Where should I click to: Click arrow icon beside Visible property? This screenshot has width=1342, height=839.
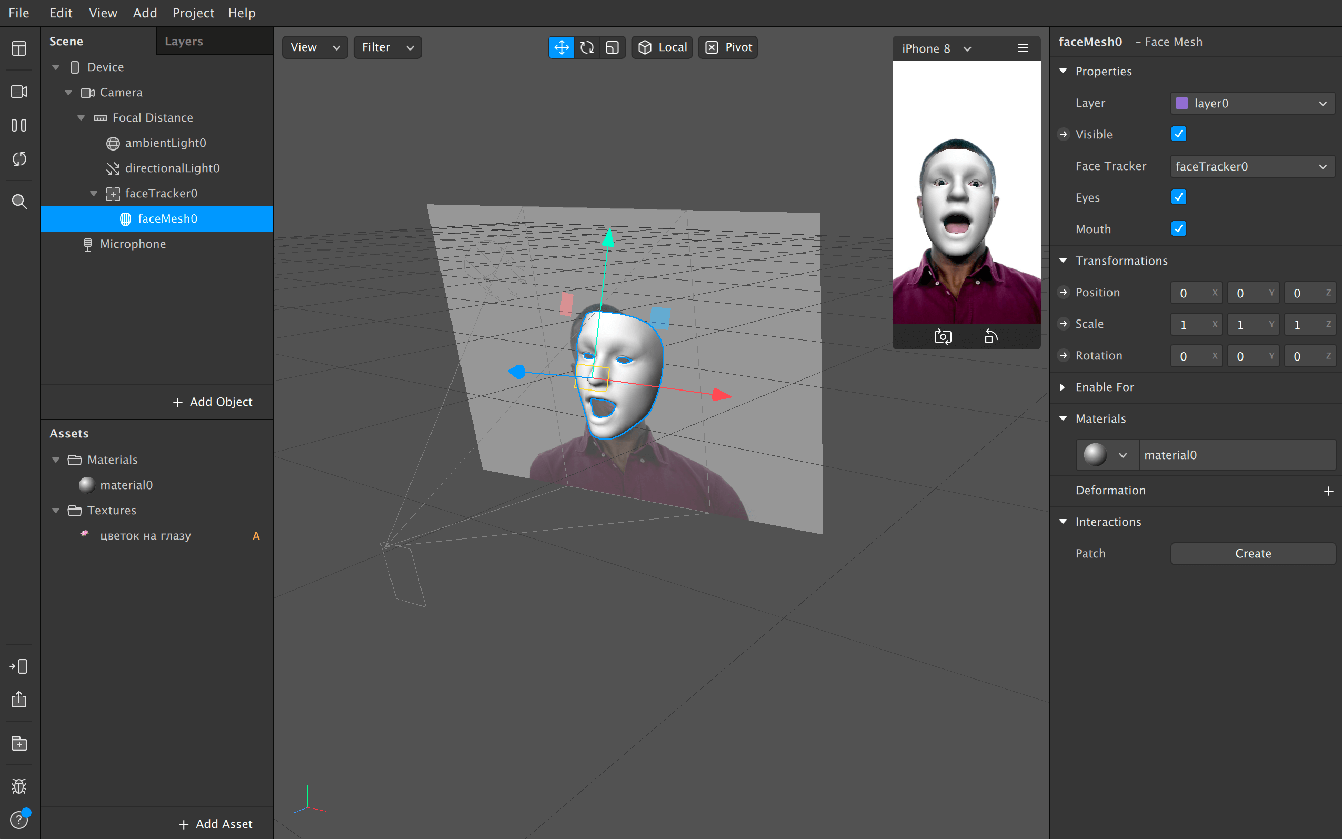[x=1064, y=134]
